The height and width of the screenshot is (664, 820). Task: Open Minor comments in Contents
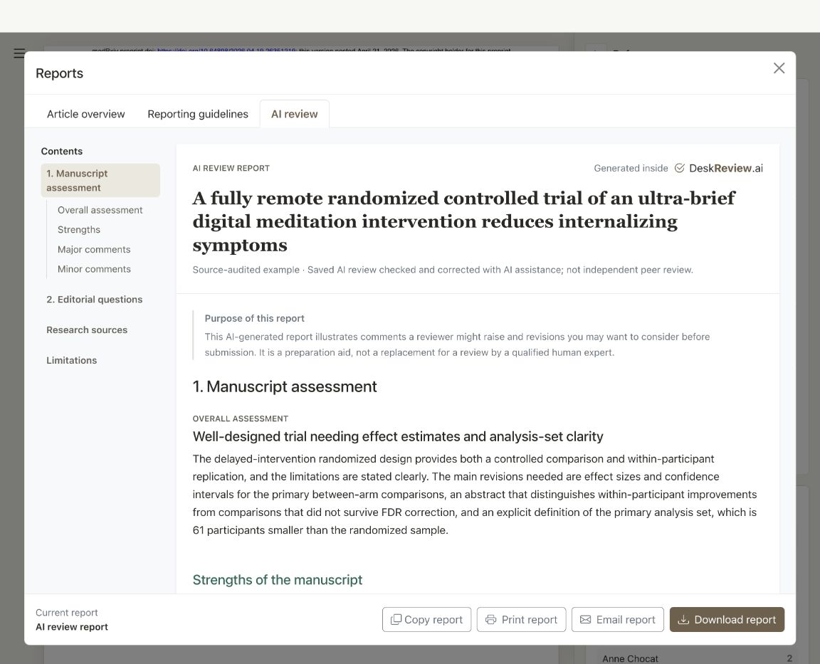[x=94, y=269]
